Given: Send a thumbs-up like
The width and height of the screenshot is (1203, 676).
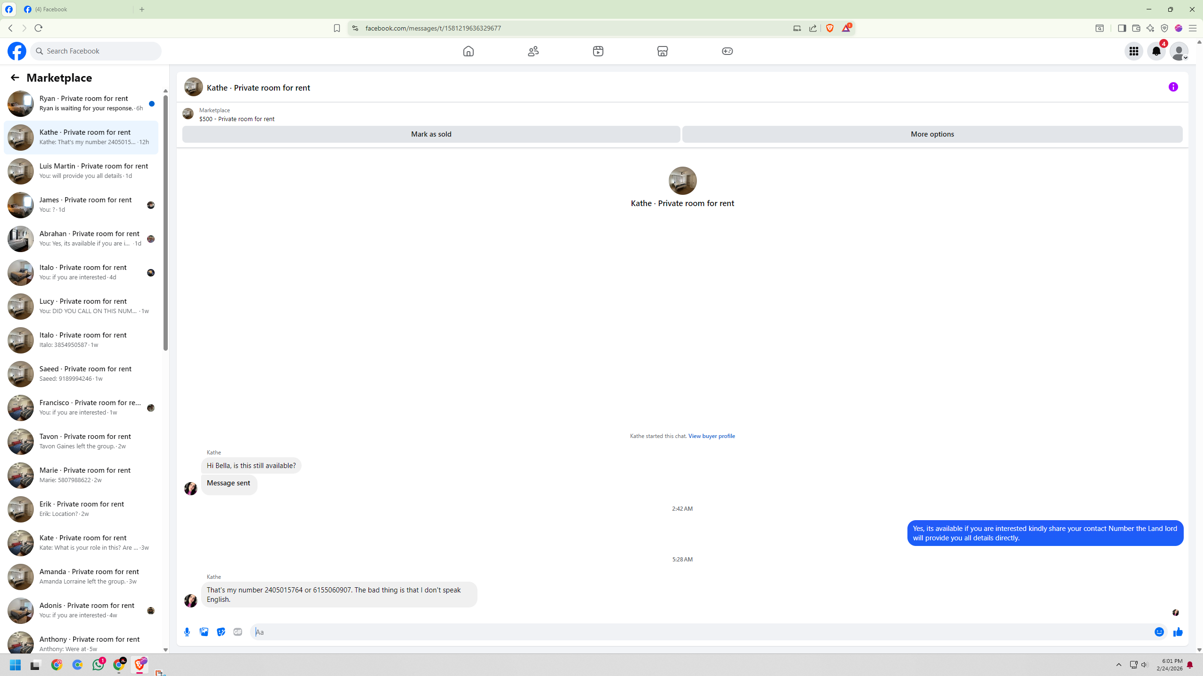Looking at the screenshot, I should click(1178, 632).
